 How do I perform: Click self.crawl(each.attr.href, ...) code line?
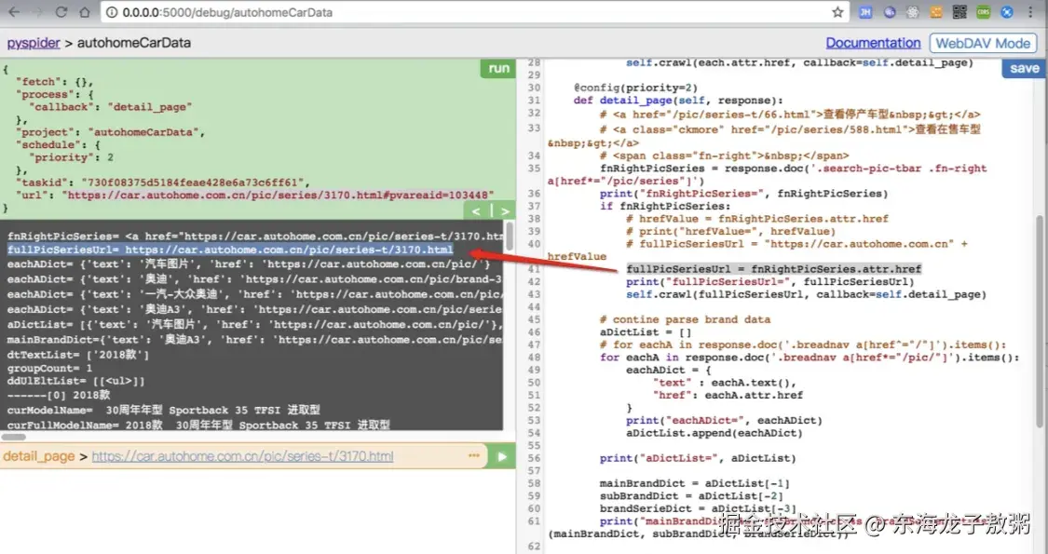pos(799,62)
